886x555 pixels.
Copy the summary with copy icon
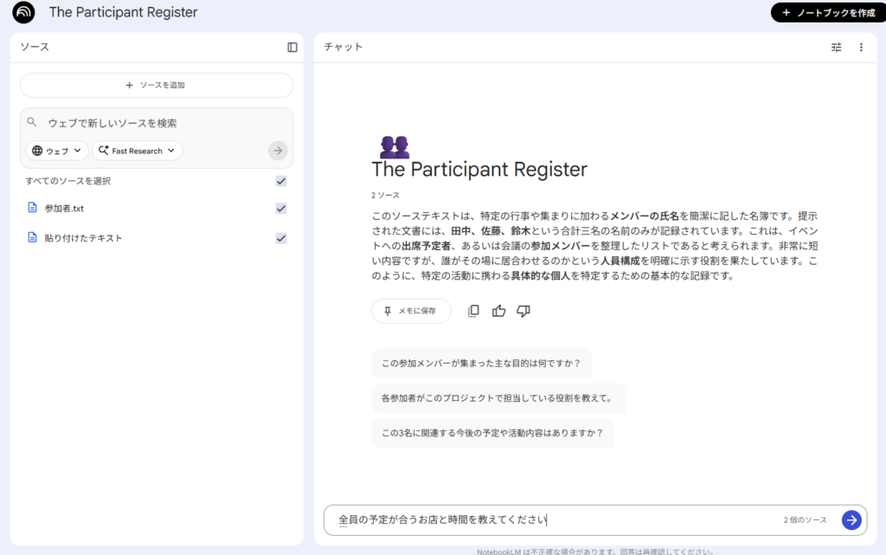(x=473, y=311)
